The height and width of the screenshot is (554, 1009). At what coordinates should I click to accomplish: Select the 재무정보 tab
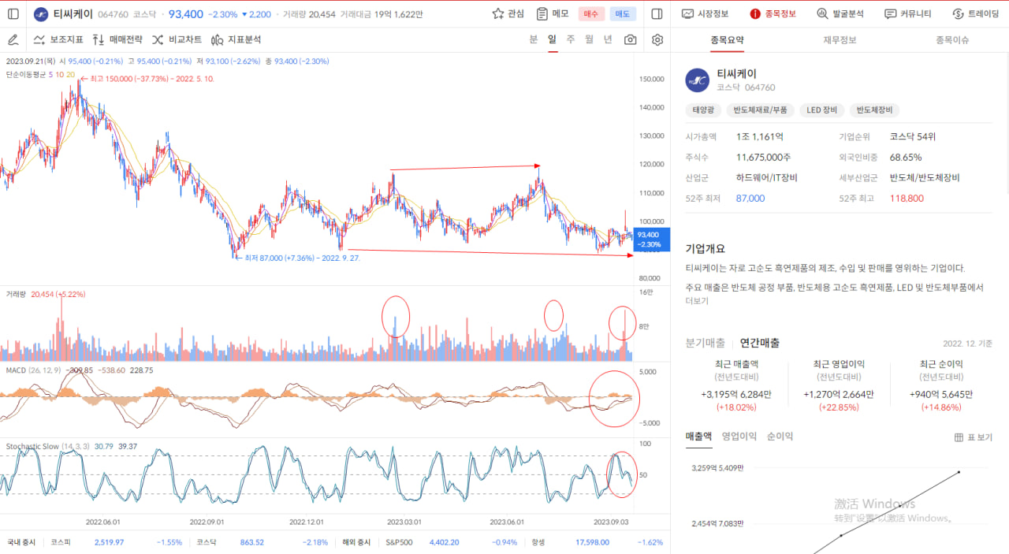point(840,39)
